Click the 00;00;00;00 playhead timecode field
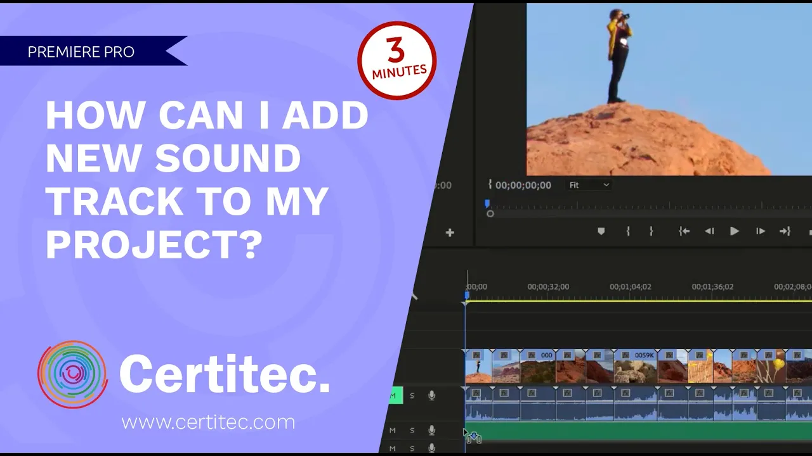This screenshot has width=812, height=456. pyautogui.click(x=523, y=186)
